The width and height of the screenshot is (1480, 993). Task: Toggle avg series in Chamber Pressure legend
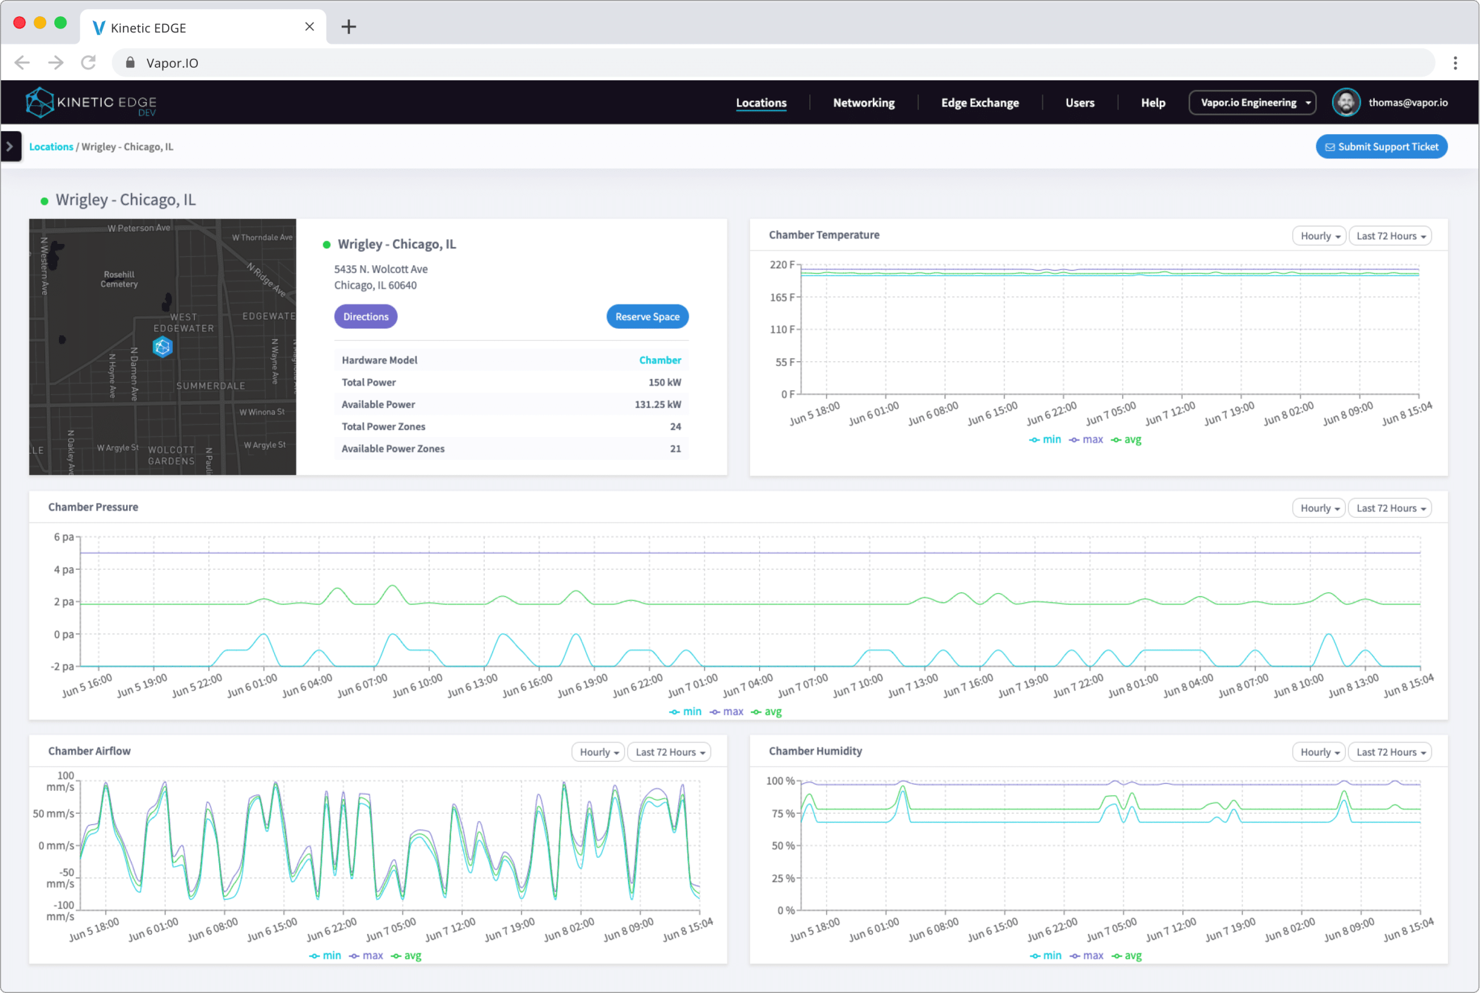point(766,712)
